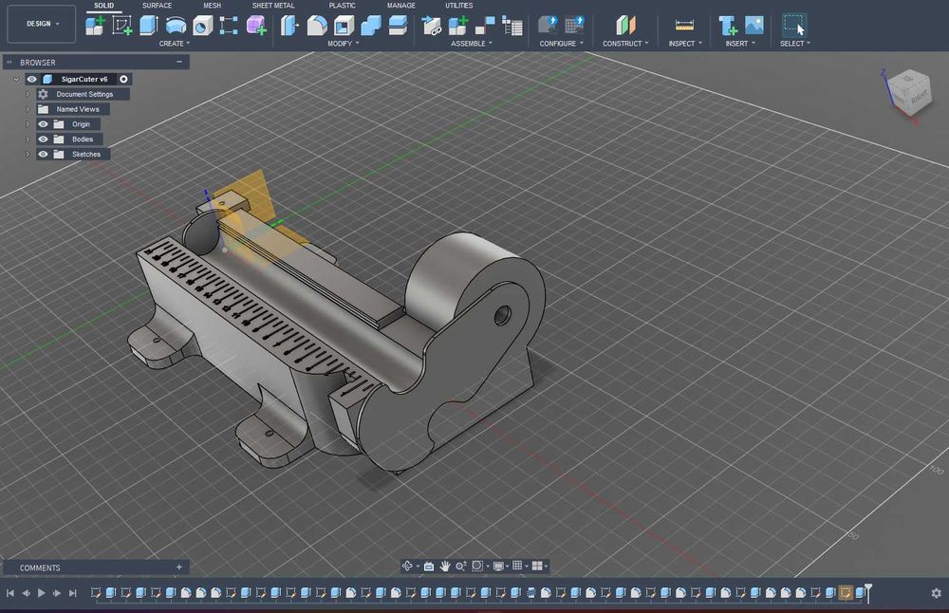The image size is (949, 613).
Task: Select the Pan hand tool
Action: (445, 566)
